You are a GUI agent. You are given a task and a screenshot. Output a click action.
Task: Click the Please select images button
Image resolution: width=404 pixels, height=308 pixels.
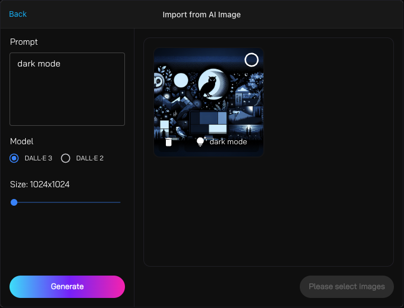click(x=346, y=287)
